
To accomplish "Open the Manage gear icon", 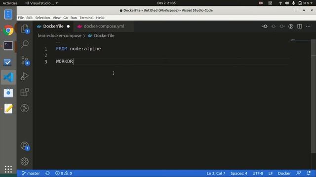I will tap(25, 162).
